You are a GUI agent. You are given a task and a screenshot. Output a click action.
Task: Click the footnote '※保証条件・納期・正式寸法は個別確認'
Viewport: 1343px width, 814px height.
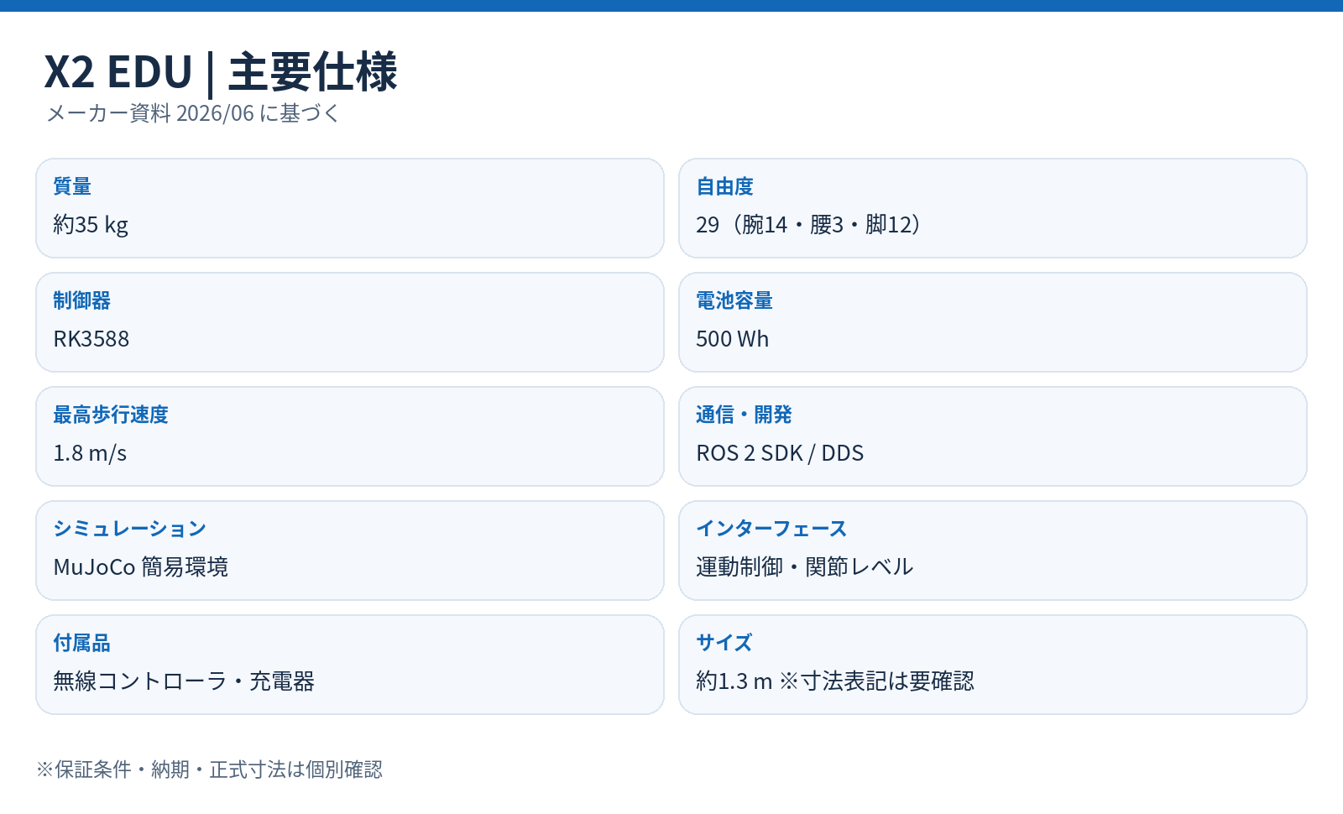tap(209, 770)
